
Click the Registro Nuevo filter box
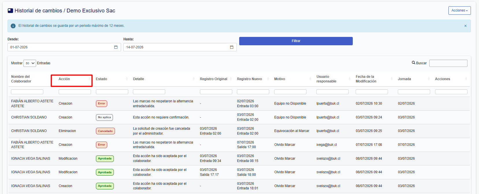pos(253,92)
